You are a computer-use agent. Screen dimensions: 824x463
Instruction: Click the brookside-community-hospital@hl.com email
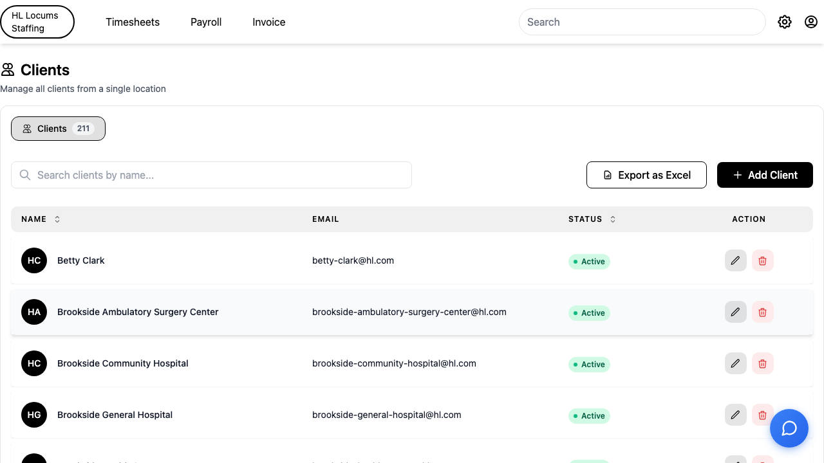(x=394, y=363)
